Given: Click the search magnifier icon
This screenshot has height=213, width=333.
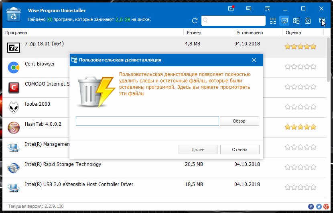Looking at the screenshot, I should point(205,20).
